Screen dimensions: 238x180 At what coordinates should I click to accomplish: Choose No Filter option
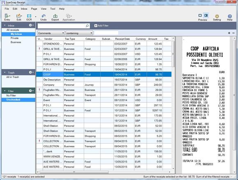[x=11, y=96]
